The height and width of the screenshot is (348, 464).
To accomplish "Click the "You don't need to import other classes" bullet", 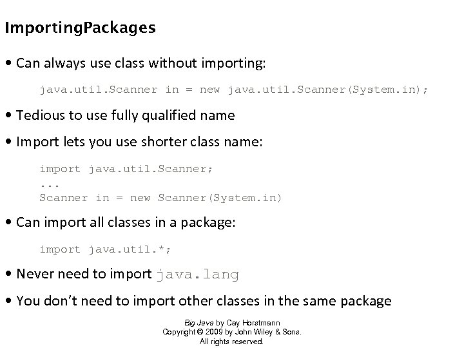I will pos(204,300).
